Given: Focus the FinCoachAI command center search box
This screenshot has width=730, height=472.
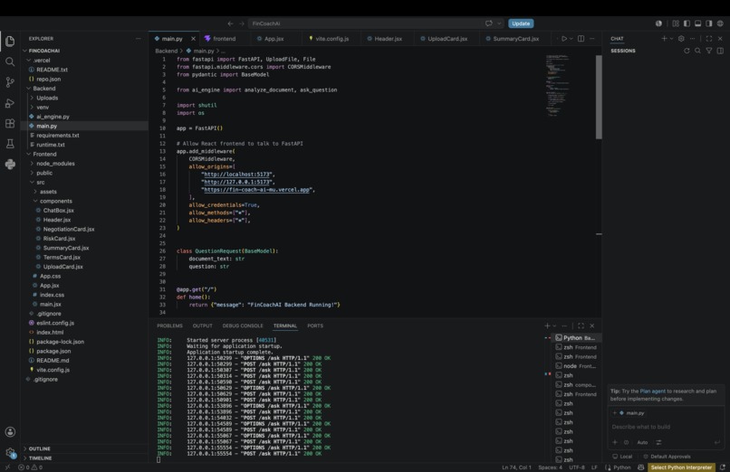Looking at the screenshot, I should click(368, 24).
